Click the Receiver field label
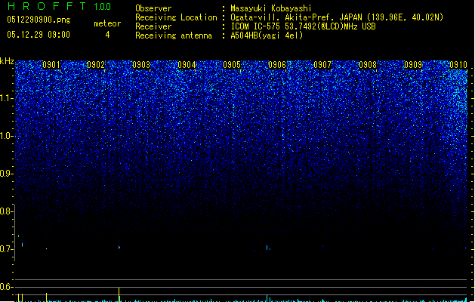Image resolution: width=475 pixels, height=302 pixels. point(153,26)
